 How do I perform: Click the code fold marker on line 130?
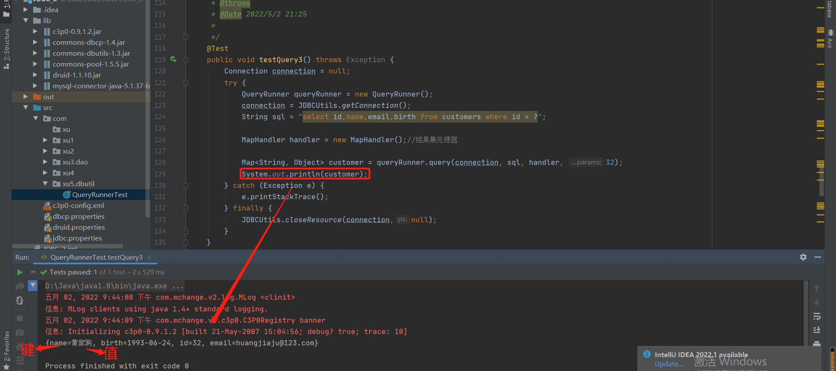(x=186, y=185)
